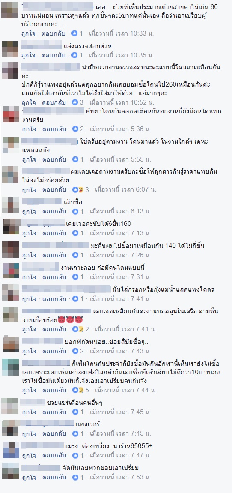Screen dimensions: 232x493
Task: Open reactions with 3 likes on 10:52 comment
Action: [77, 102]
